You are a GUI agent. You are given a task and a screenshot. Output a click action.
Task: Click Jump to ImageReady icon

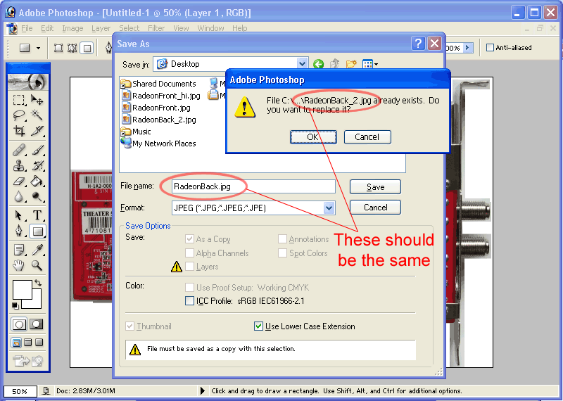pyautogui.click(x=27, y=360)
